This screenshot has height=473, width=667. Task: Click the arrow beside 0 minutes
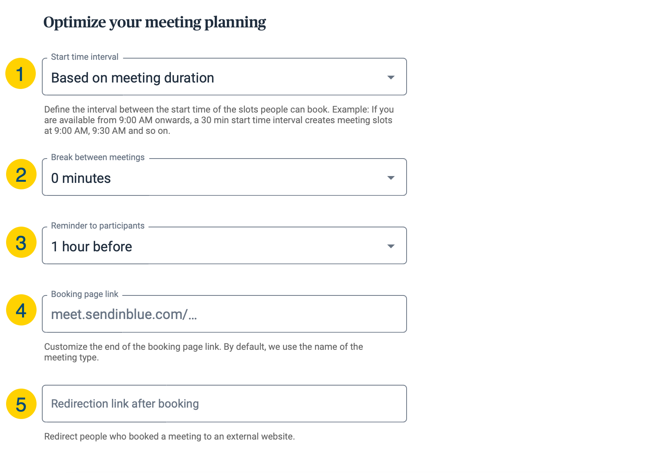pos(391,178)
